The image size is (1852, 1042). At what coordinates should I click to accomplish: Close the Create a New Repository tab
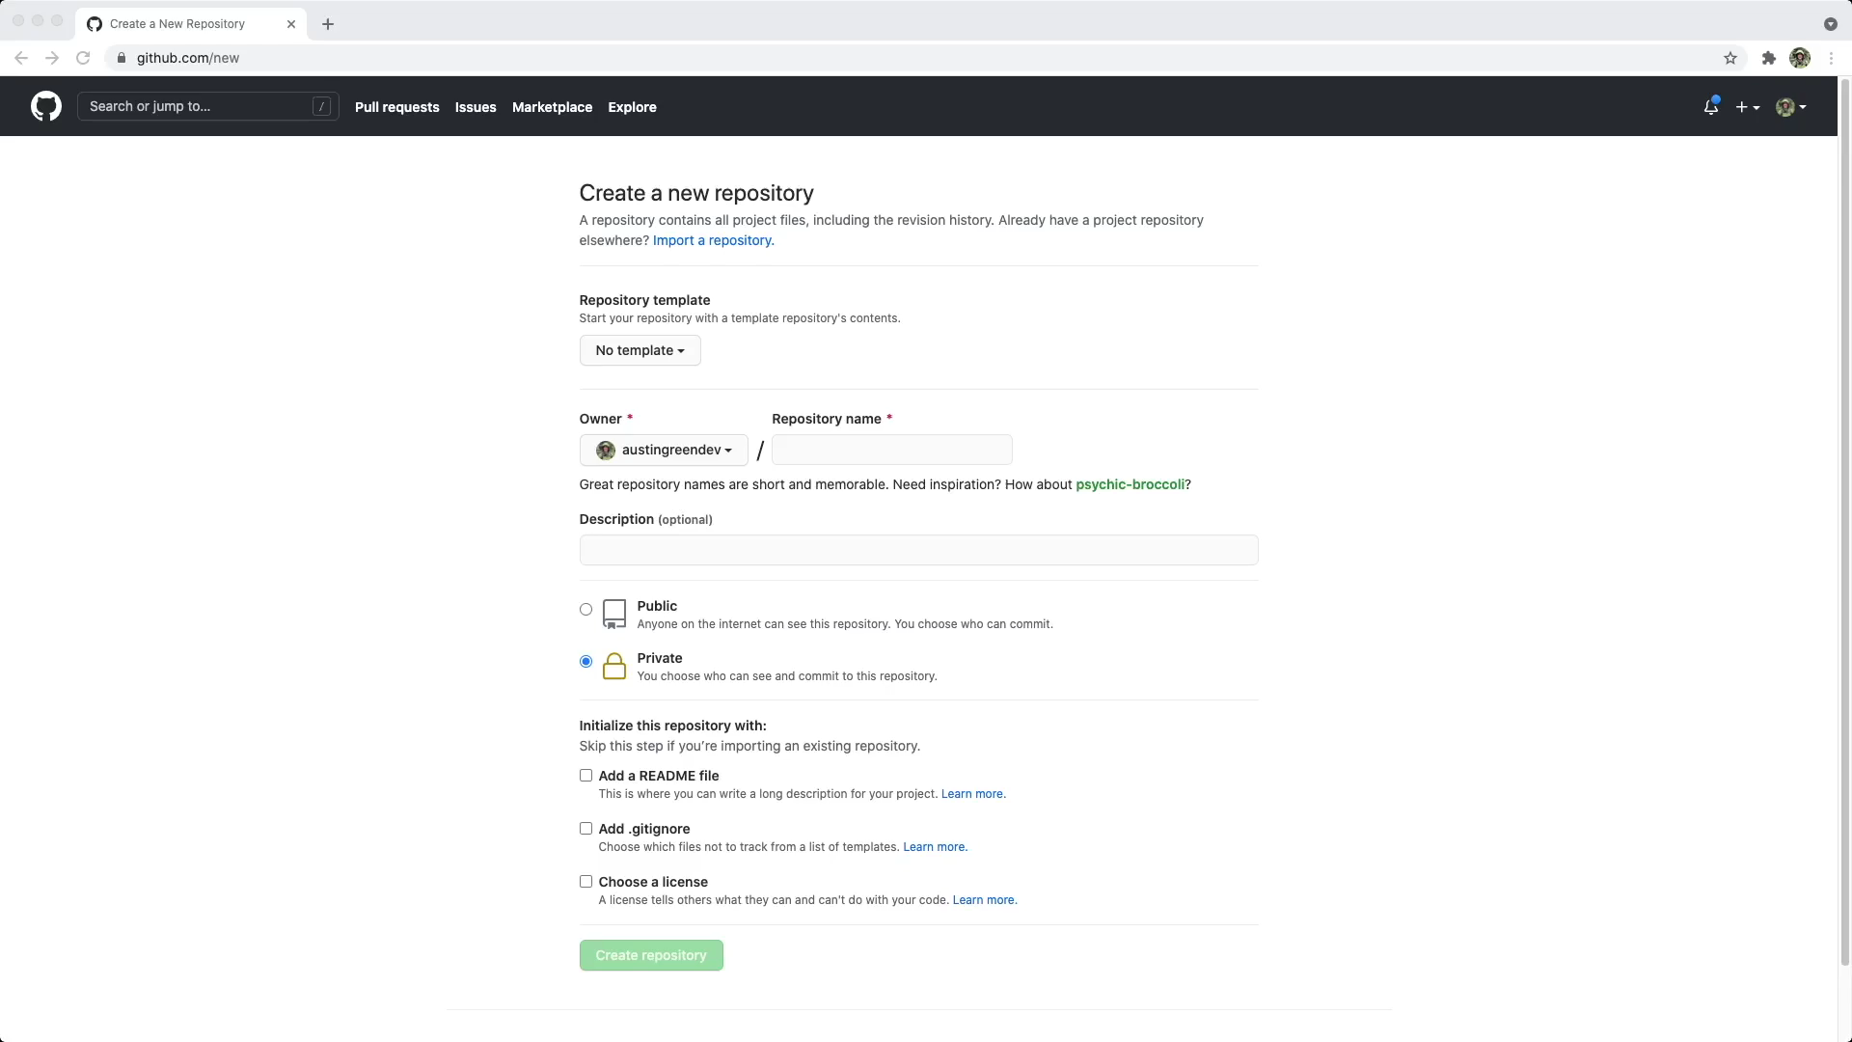coord(291,24)
